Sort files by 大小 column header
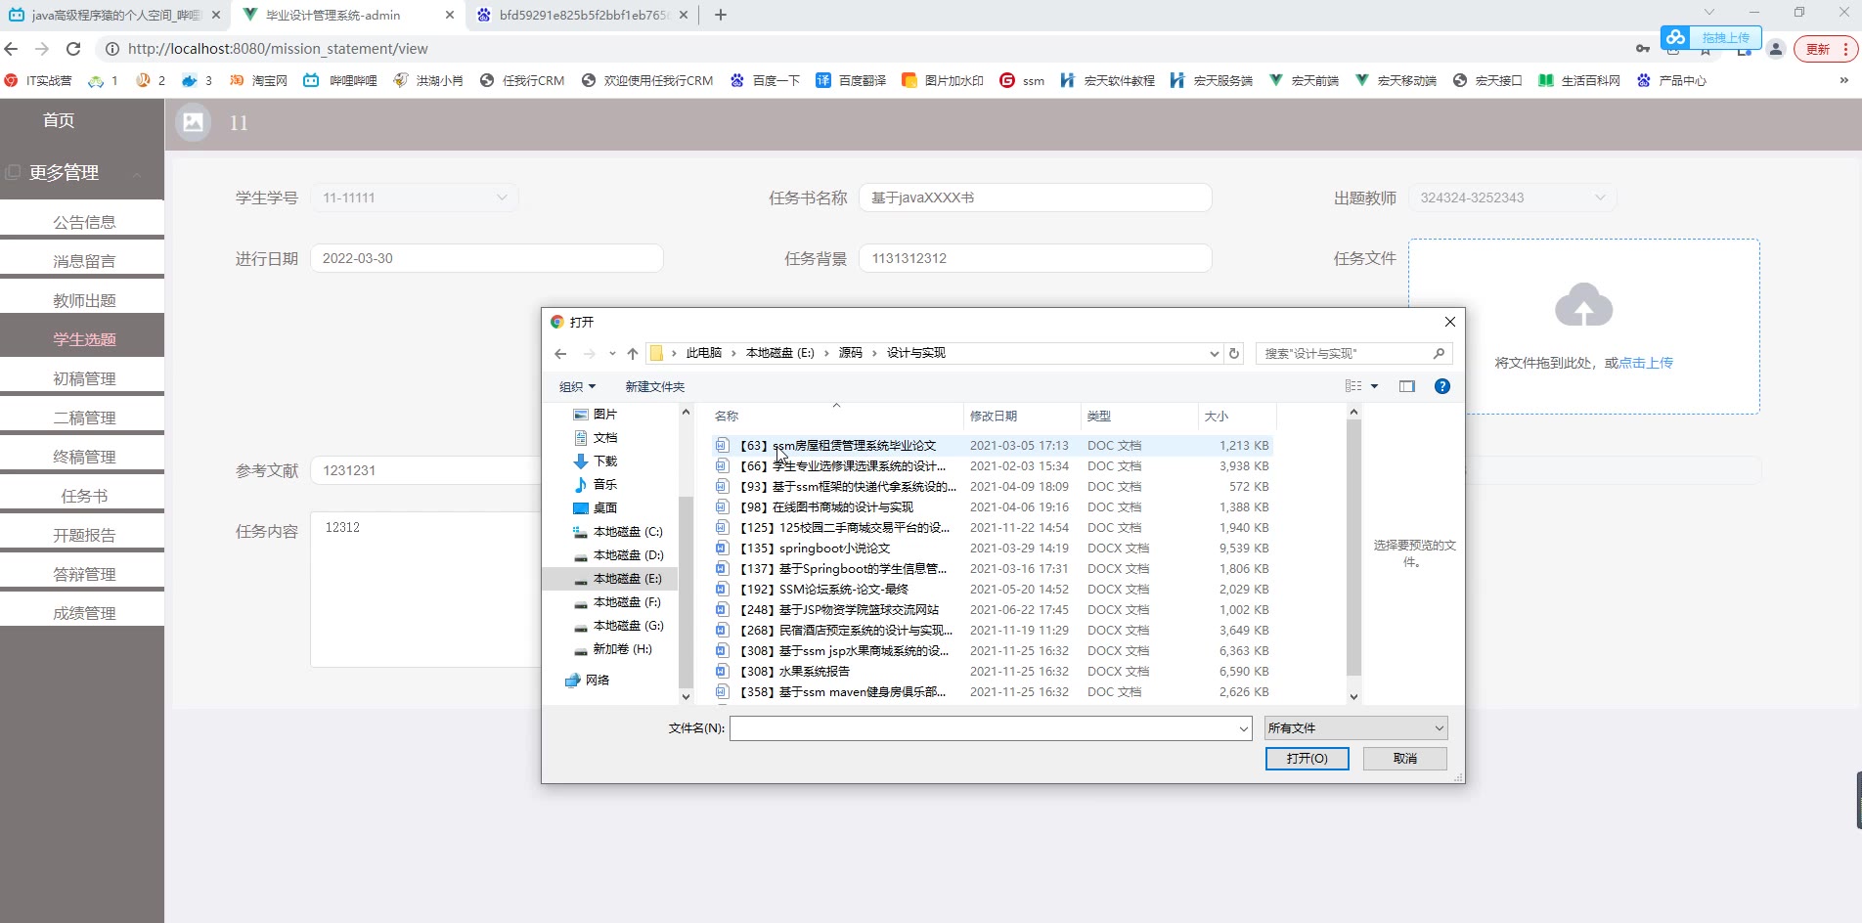The height and width of the screenshot is (923, 1862). pos(1236,417)
